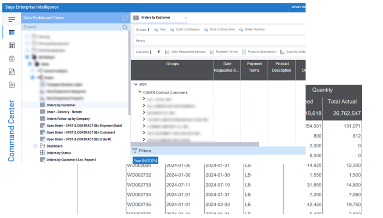This screenshot has height=218, width=383.
Task: Click the Dashboard folder icon in tree
Action: tap(42, 146)
